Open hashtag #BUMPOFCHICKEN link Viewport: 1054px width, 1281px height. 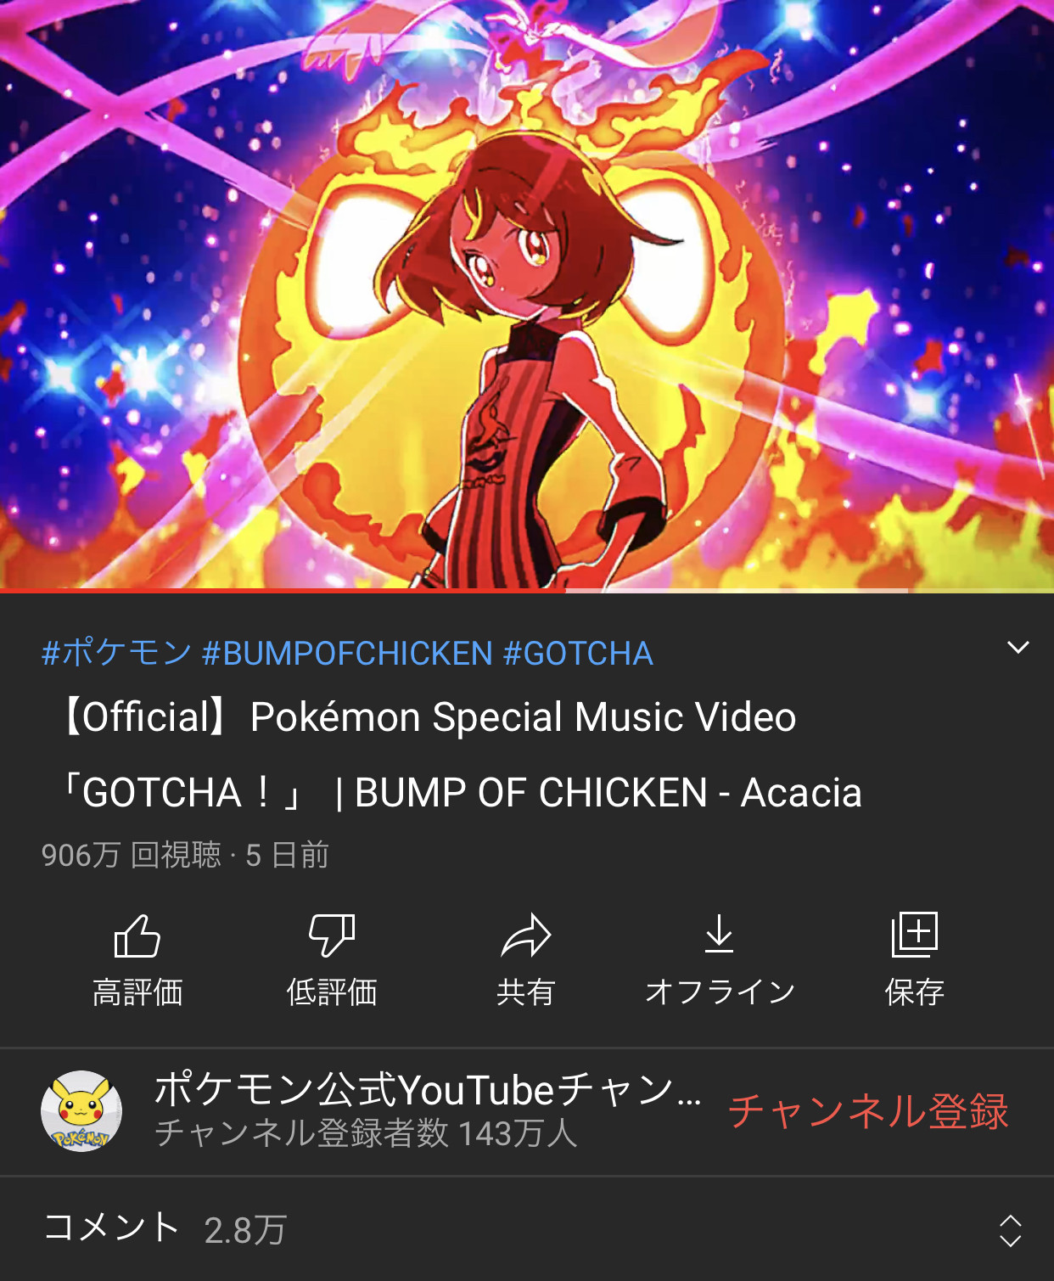point(347,653)
